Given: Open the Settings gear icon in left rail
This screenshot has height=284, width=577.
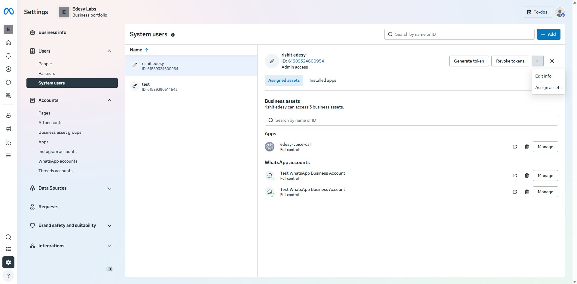Looking at the screenshot, I should coord(8,262).
